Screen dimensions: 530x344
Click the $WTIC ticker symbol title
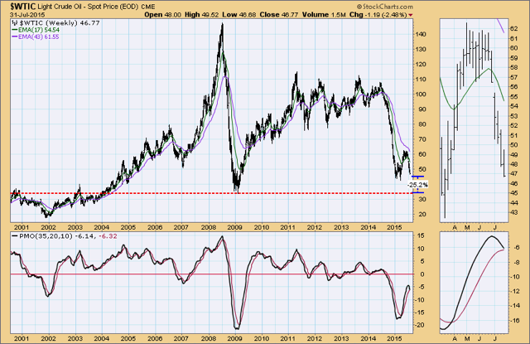(22, 7)
